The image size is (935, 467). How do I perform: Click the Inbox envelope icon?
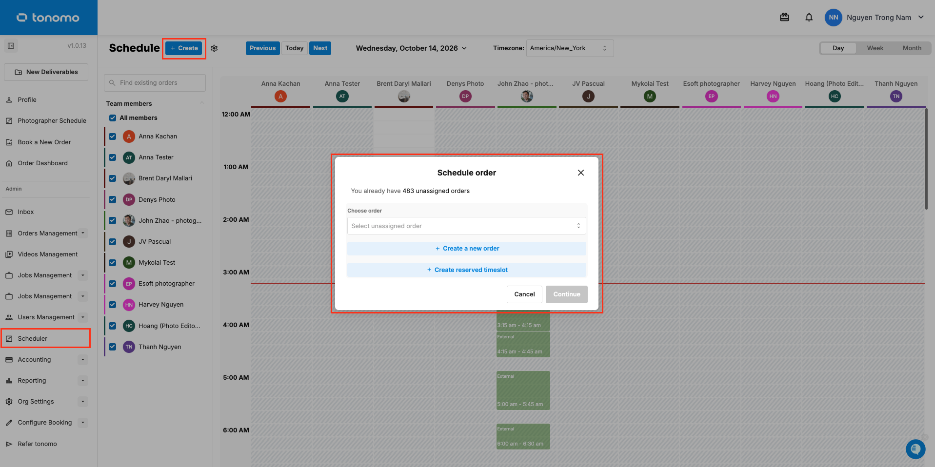[9, 212]
